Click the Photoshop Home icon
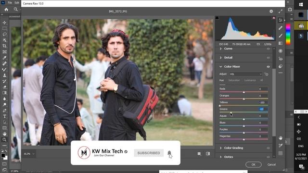The height and width of the screenshot is (173, 308). click(6, 10)
